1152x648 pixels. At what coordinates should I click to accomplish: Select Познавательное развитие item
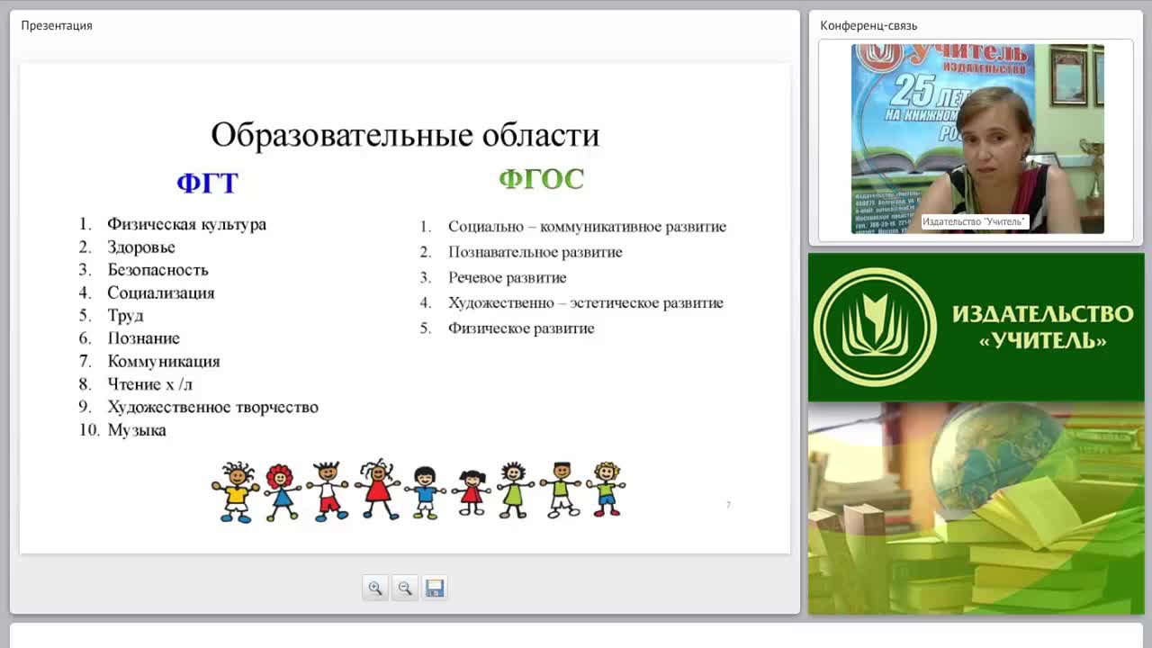(x=535, y=252)
